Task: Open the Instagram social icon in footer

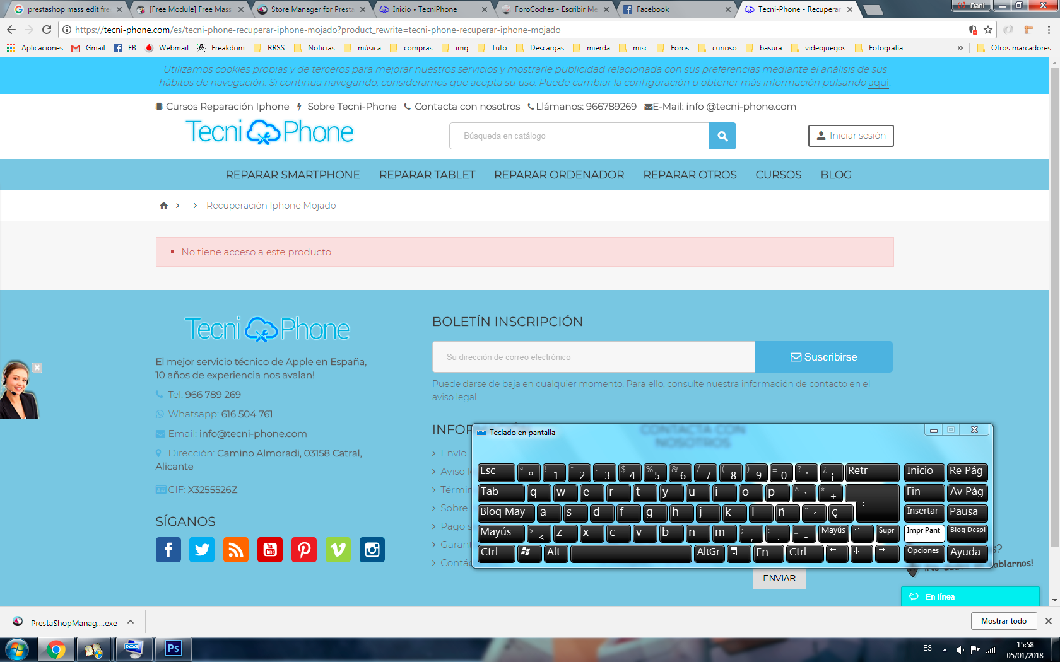Action: pos(372,550)
